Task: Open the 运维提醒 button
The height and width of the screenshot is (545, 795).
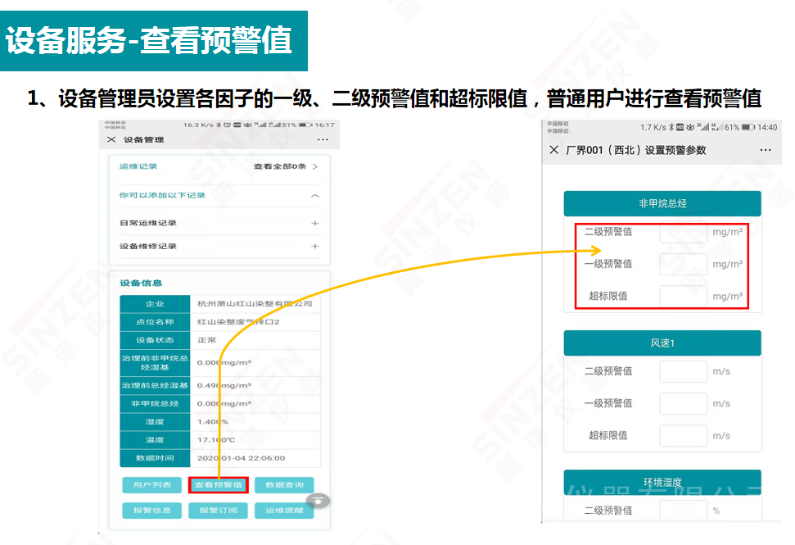Action: [283, 510]
